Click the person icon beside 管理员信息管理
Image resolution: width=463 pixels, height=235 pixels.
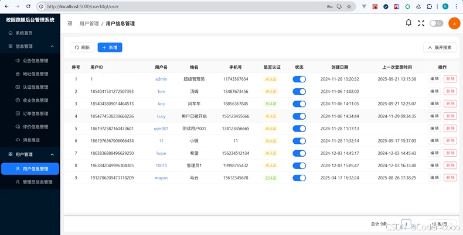(18, 182)
